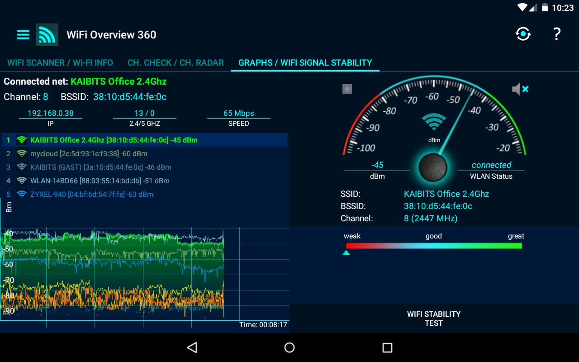579x362 pixels.
Task: Start the WIFI STABILITY TEST
Action: pos(433,319)
